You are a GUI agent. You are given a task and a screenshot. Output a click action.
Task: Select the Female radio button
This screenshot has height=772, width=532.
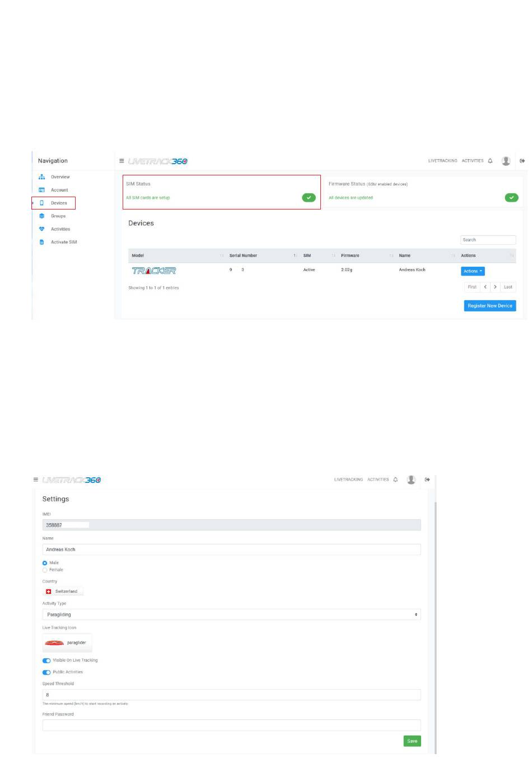[x=45, y=570]
